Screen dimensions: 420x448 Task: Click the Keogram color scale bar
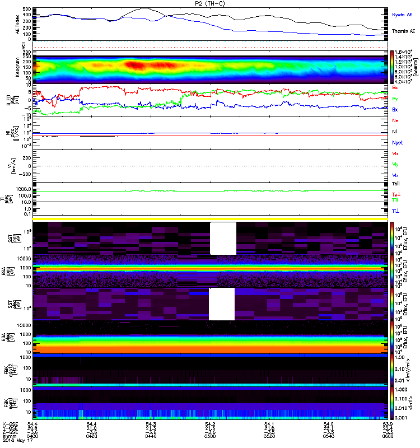pyautogui.click(x=393, y=66)
